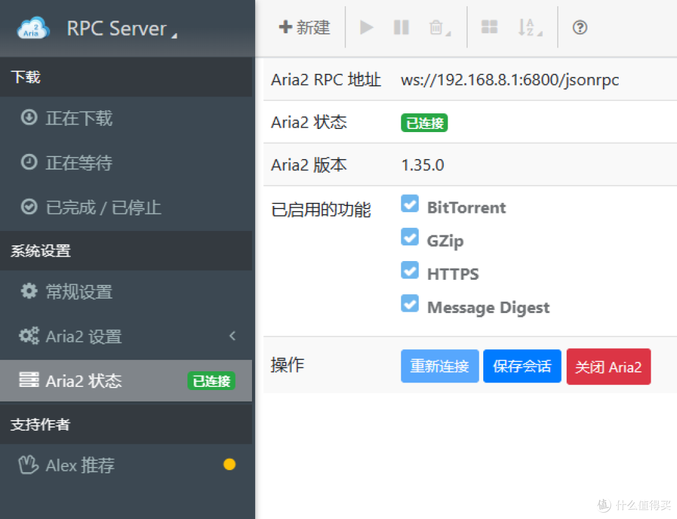Click the Aria2 版本 label
The height and width of the screenshot is (519, 677).
(x=308, y=165)
